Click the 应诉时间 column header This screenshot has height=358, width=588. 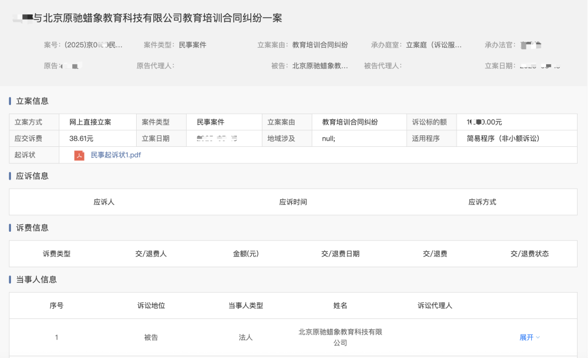pos(293,202)
